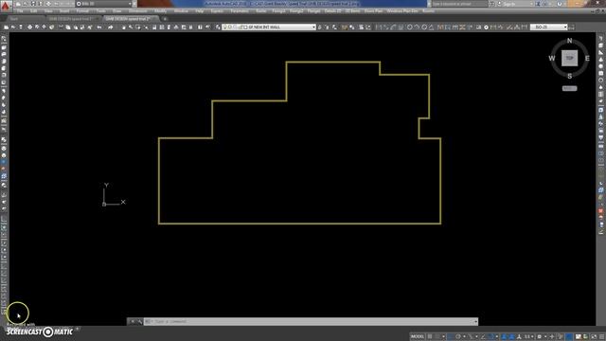Image resolution: width=606 pixels, height=341 pixels.
Task: Click W on the ViewCube compass
Action: 551,59
